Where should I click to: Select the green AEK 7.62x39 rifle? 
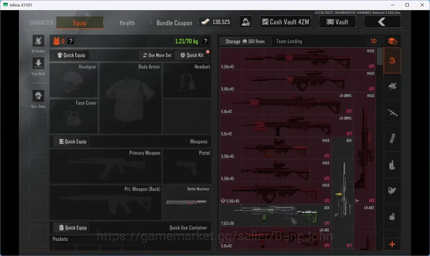pos(275,216)
